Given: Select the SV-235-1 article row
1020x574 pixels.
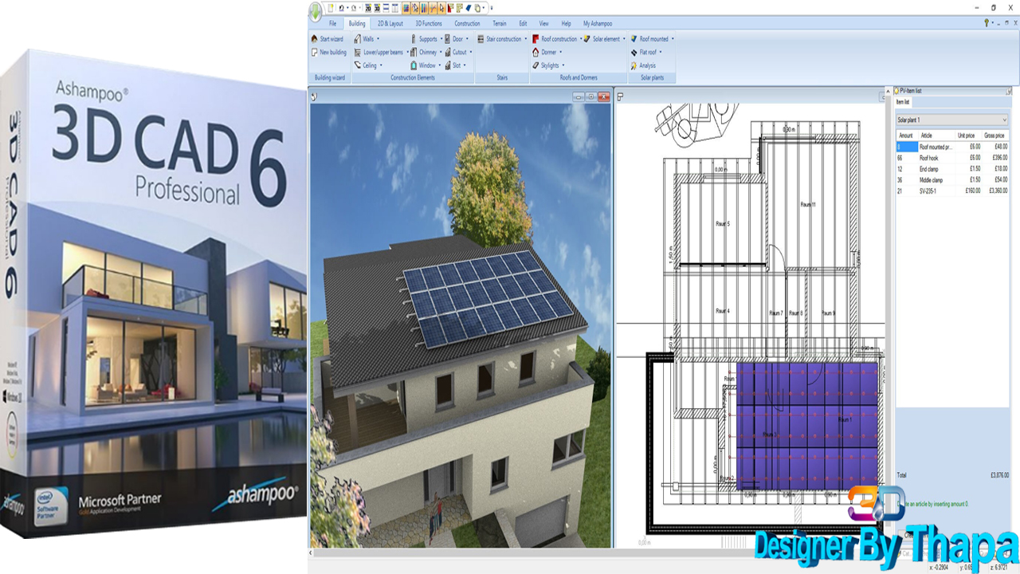Looking at the screenshot, I should point(951,191).
